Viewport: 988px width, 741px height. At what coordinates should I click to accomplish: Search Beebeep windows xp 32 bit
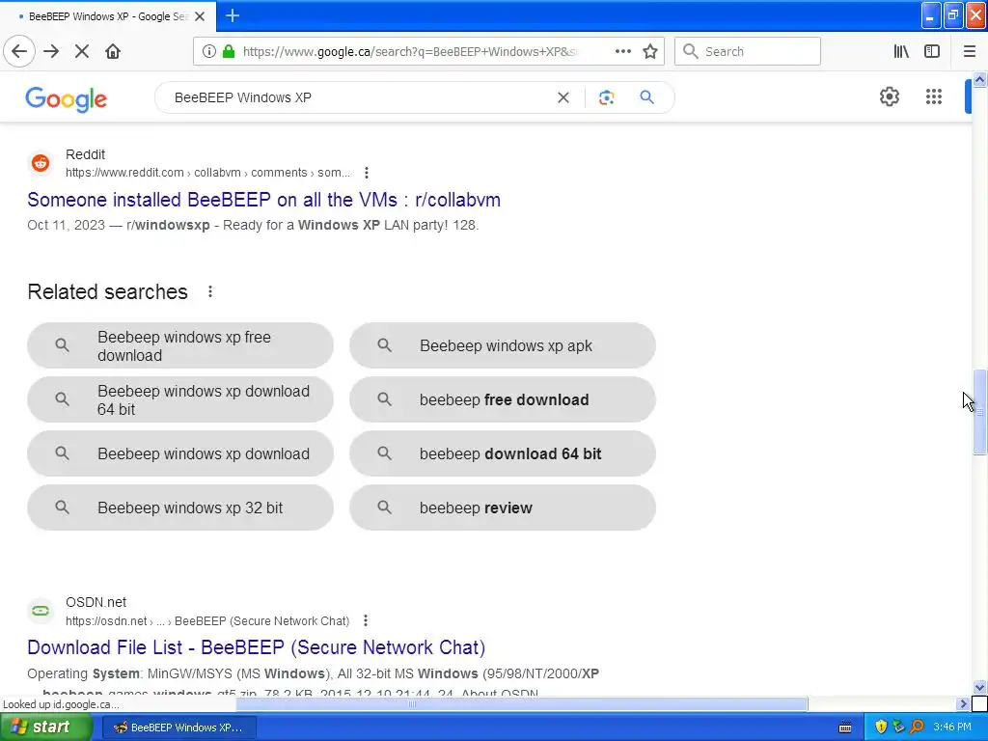[180, 508]
